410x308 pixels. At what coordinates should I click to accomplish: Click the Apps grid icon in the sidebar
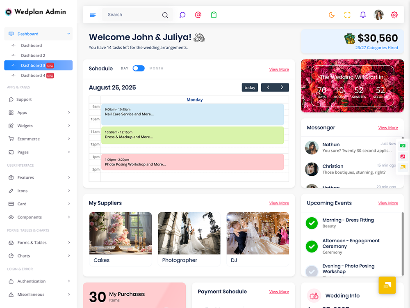pyautogui.click(x=11, y=113)
